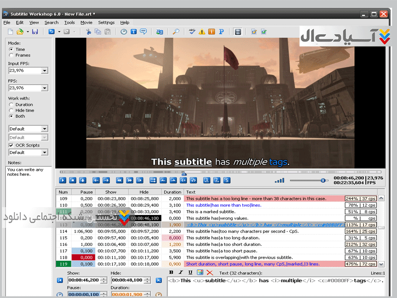Click the spell check ABC icon
397x298 pixels.
click(x=192, y=32)
